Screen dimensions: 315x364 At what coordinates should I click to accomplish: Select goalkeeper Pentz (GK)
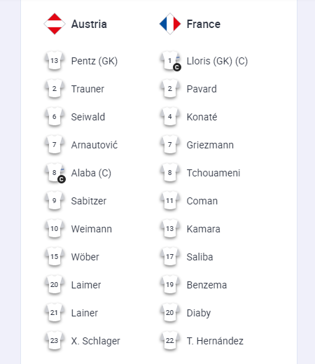click(x=94, y=61)
